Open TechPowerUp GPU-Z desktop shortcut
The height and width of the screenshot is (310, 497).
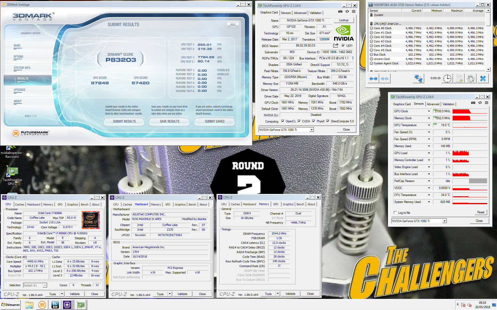(12, 176)
